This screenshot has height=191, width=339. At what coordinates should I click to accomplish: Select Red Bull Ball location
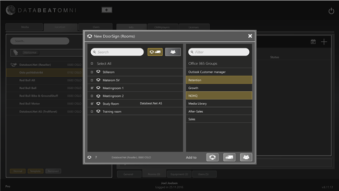[x=44, y=88]
